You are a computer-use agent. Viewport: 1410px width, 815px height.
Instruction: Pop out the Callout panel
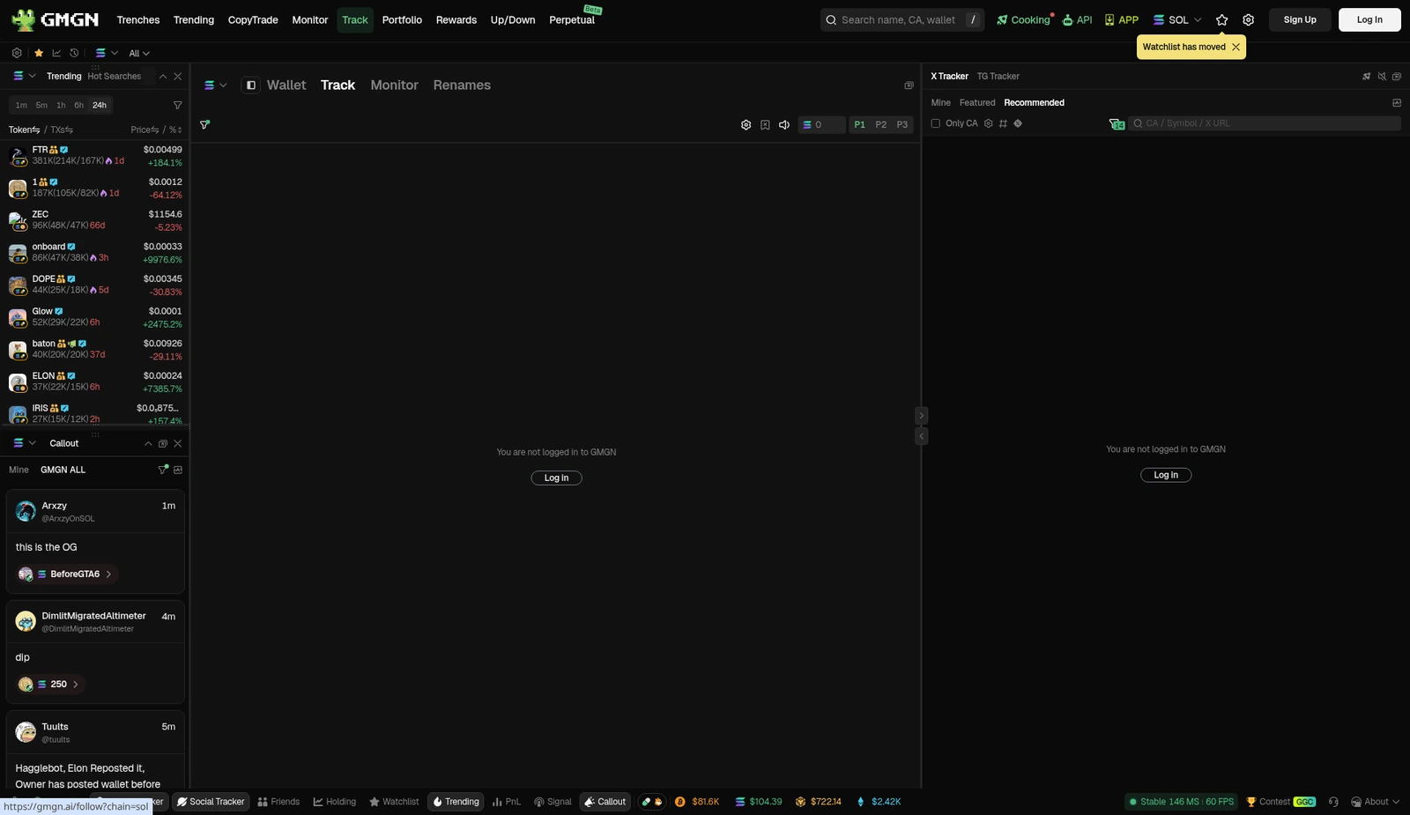pos(162,443)
